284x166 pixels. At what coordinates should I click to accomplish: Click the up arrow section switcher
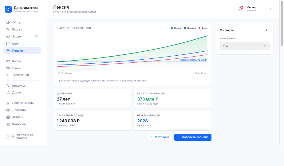(x=8, y=136)
